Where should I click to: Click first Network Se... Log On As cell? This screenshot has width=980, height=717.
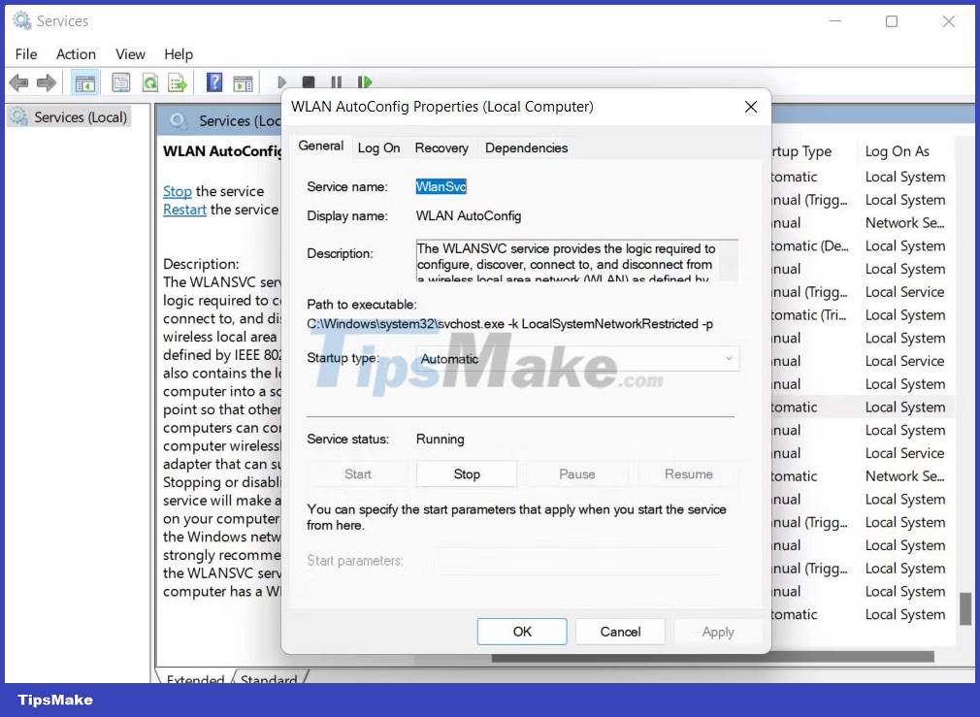coord(904,222)
